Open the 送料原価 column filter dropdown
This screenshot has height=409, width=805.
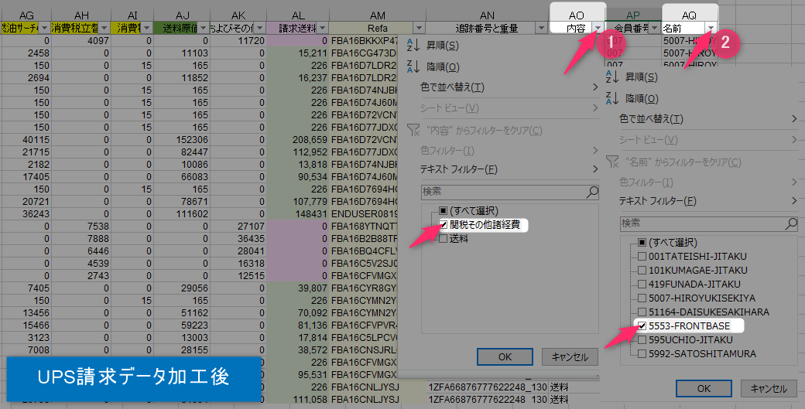[x=204, y=28]
